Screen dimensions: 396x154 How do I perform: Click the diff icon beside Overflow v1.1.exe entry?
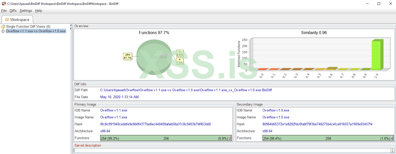[3, 31]
